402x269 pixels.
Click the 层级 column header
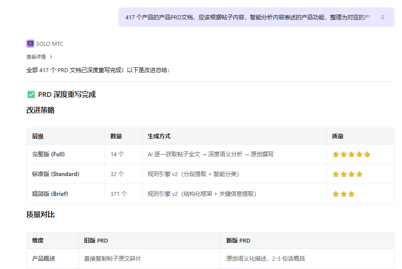(38, 136)
